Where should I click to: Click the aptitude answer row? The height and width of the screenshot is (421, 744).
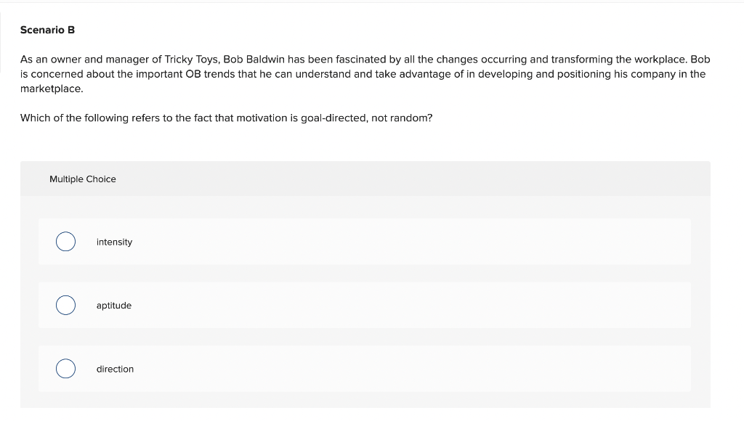363,305
